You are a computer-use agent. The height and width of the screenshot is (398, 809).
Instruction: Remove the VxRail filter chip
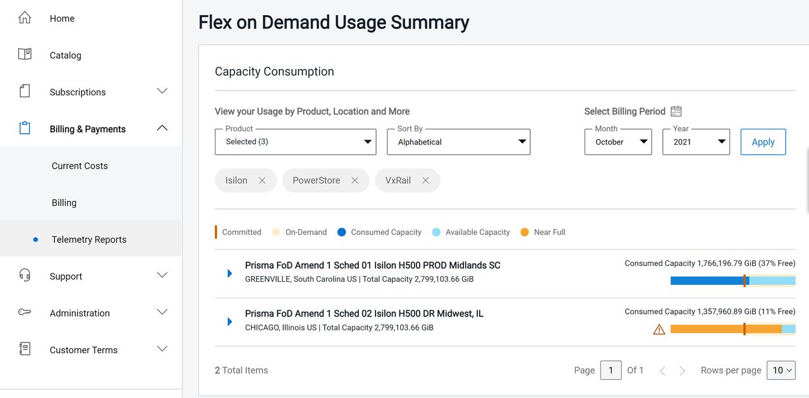[426, 181]
